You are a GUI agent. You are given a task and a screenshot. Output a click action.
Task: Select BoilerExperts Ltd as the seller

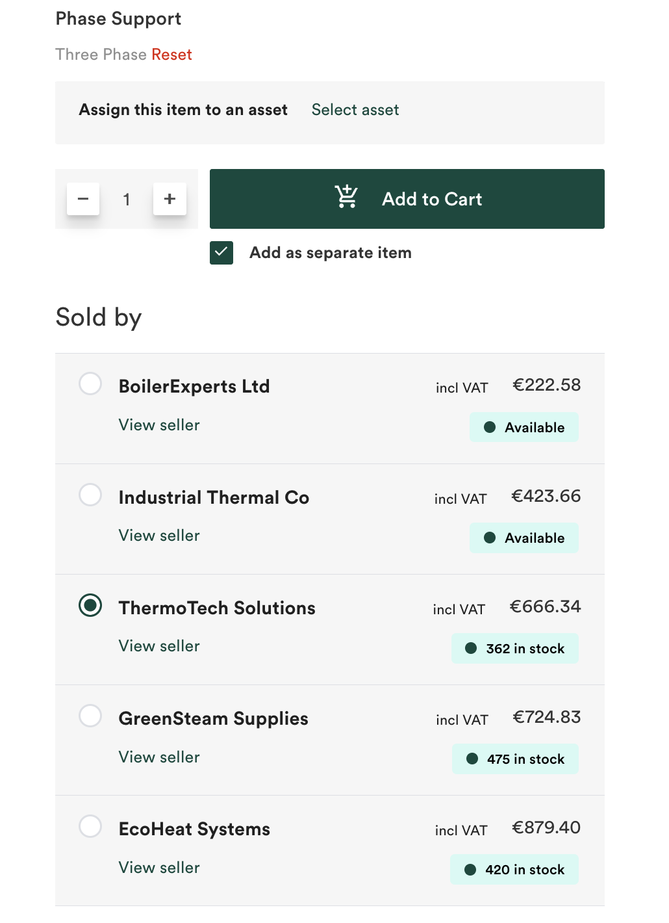pos(90,383)
